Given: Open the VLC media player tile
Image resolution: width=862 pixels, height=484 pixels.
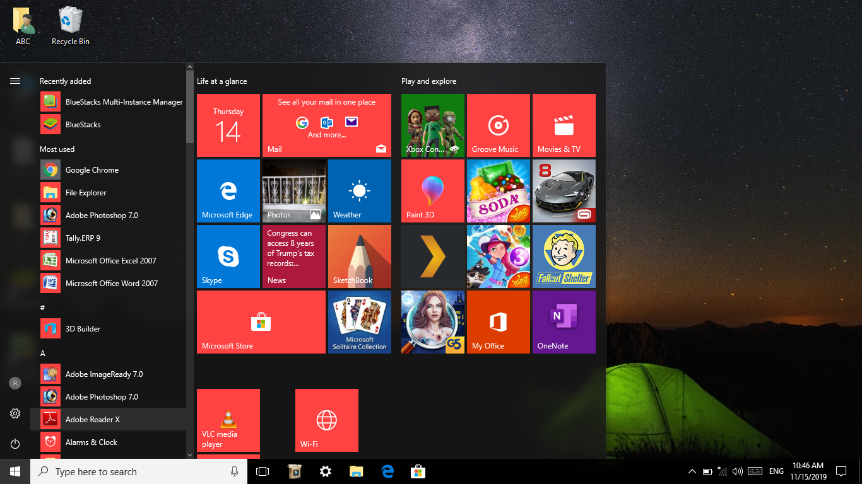Looking at the screenshot, I should tap(228, 420).
